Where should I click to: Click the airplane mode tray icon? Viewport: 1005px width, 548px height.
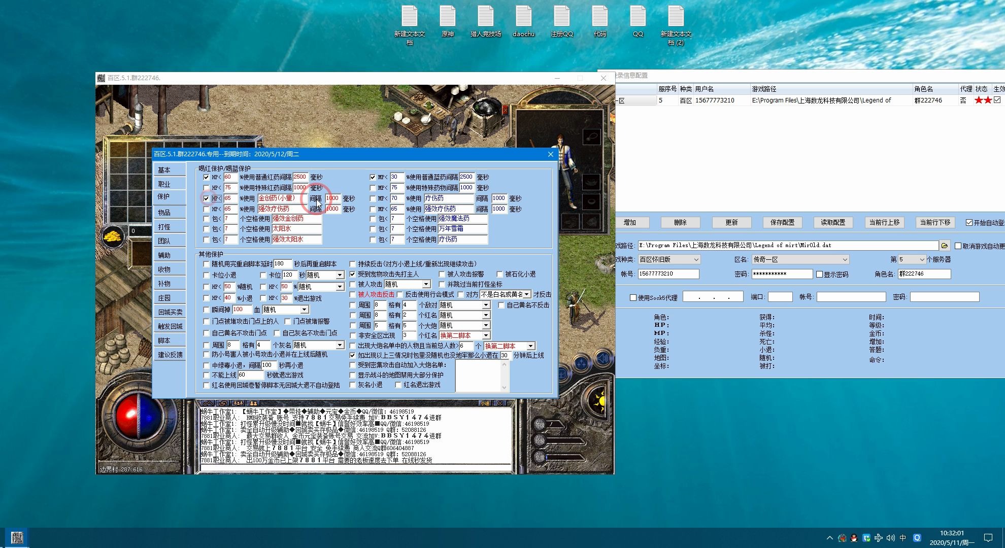pyautogui.click(x=878, y=538)
